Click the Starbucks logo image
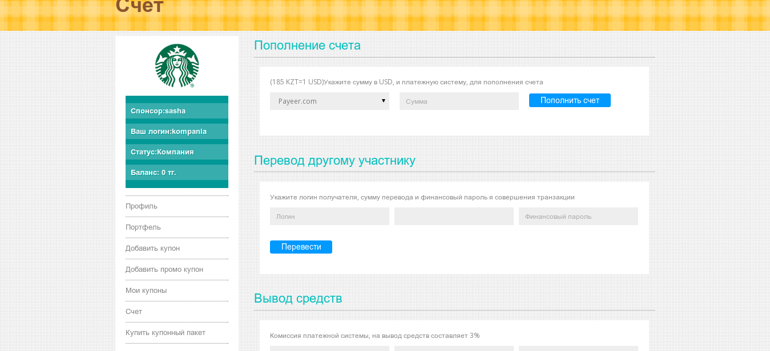Viewport: 770px width, 351px height. click(x=177, y=66)
